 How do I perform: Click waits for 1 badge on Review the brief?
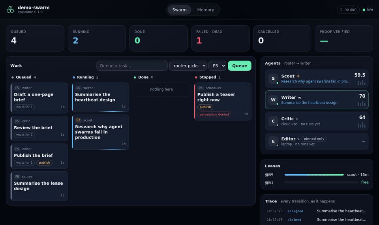click(24, 135)
